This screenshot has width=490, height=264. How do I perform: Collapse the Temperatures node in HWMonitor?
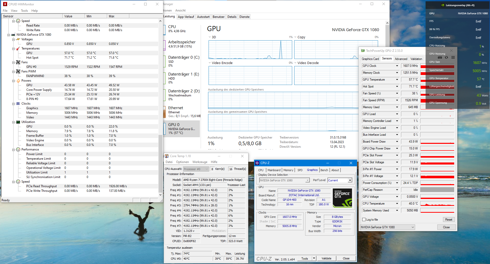14,49
